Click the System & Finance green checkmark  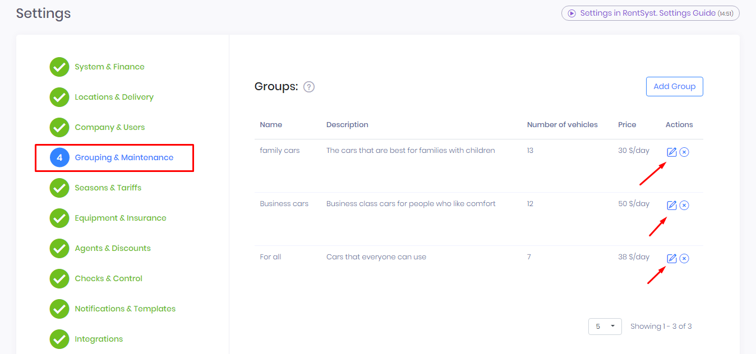tap(59, 67)
